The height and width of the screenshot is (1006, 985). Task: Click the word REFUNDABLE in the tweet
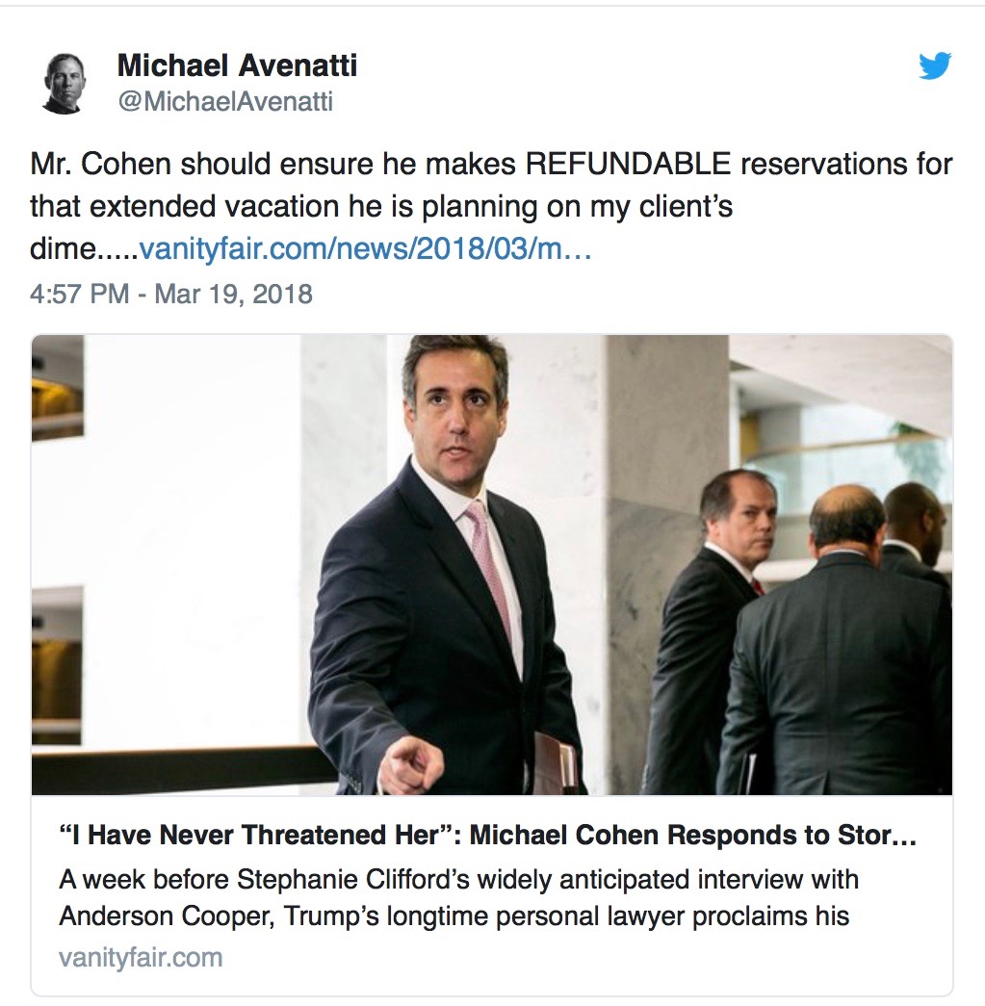pyautogui.click(x=628, y=165)
